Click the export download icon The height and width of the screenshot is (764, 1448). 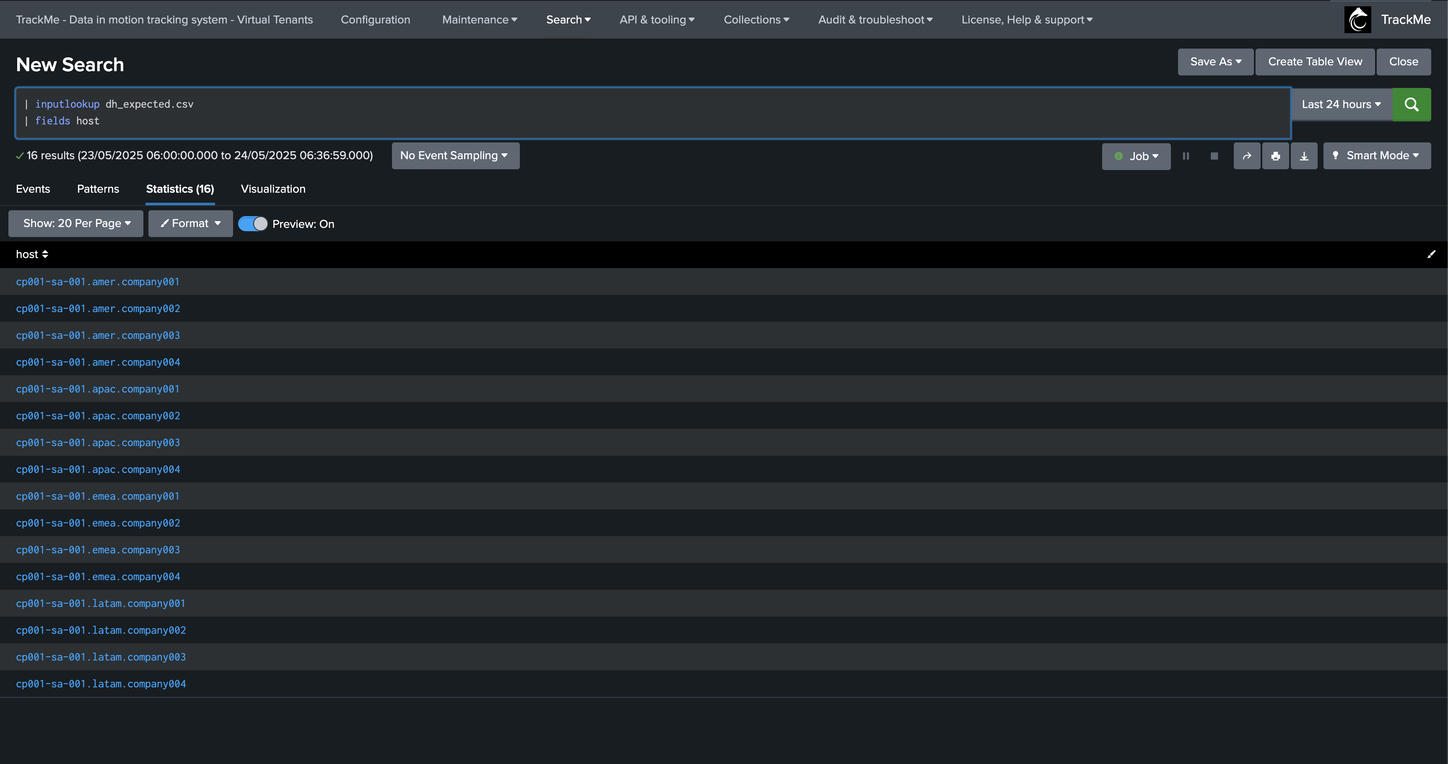pos(1303,156)
